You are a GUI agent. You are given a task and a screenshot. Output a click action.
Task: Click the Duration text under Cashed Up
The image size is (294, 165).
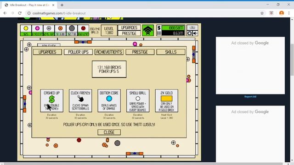pyautogui.click(x=52, y=116)
